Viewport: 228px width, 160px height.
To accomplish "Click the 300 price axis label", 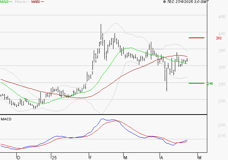I will click(x=221, y=67).
